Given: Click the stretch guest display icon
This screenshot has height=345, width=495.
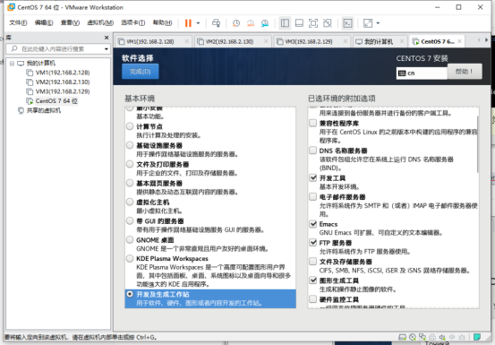Looking at the screenshot, I should click(x=368, y=23).
